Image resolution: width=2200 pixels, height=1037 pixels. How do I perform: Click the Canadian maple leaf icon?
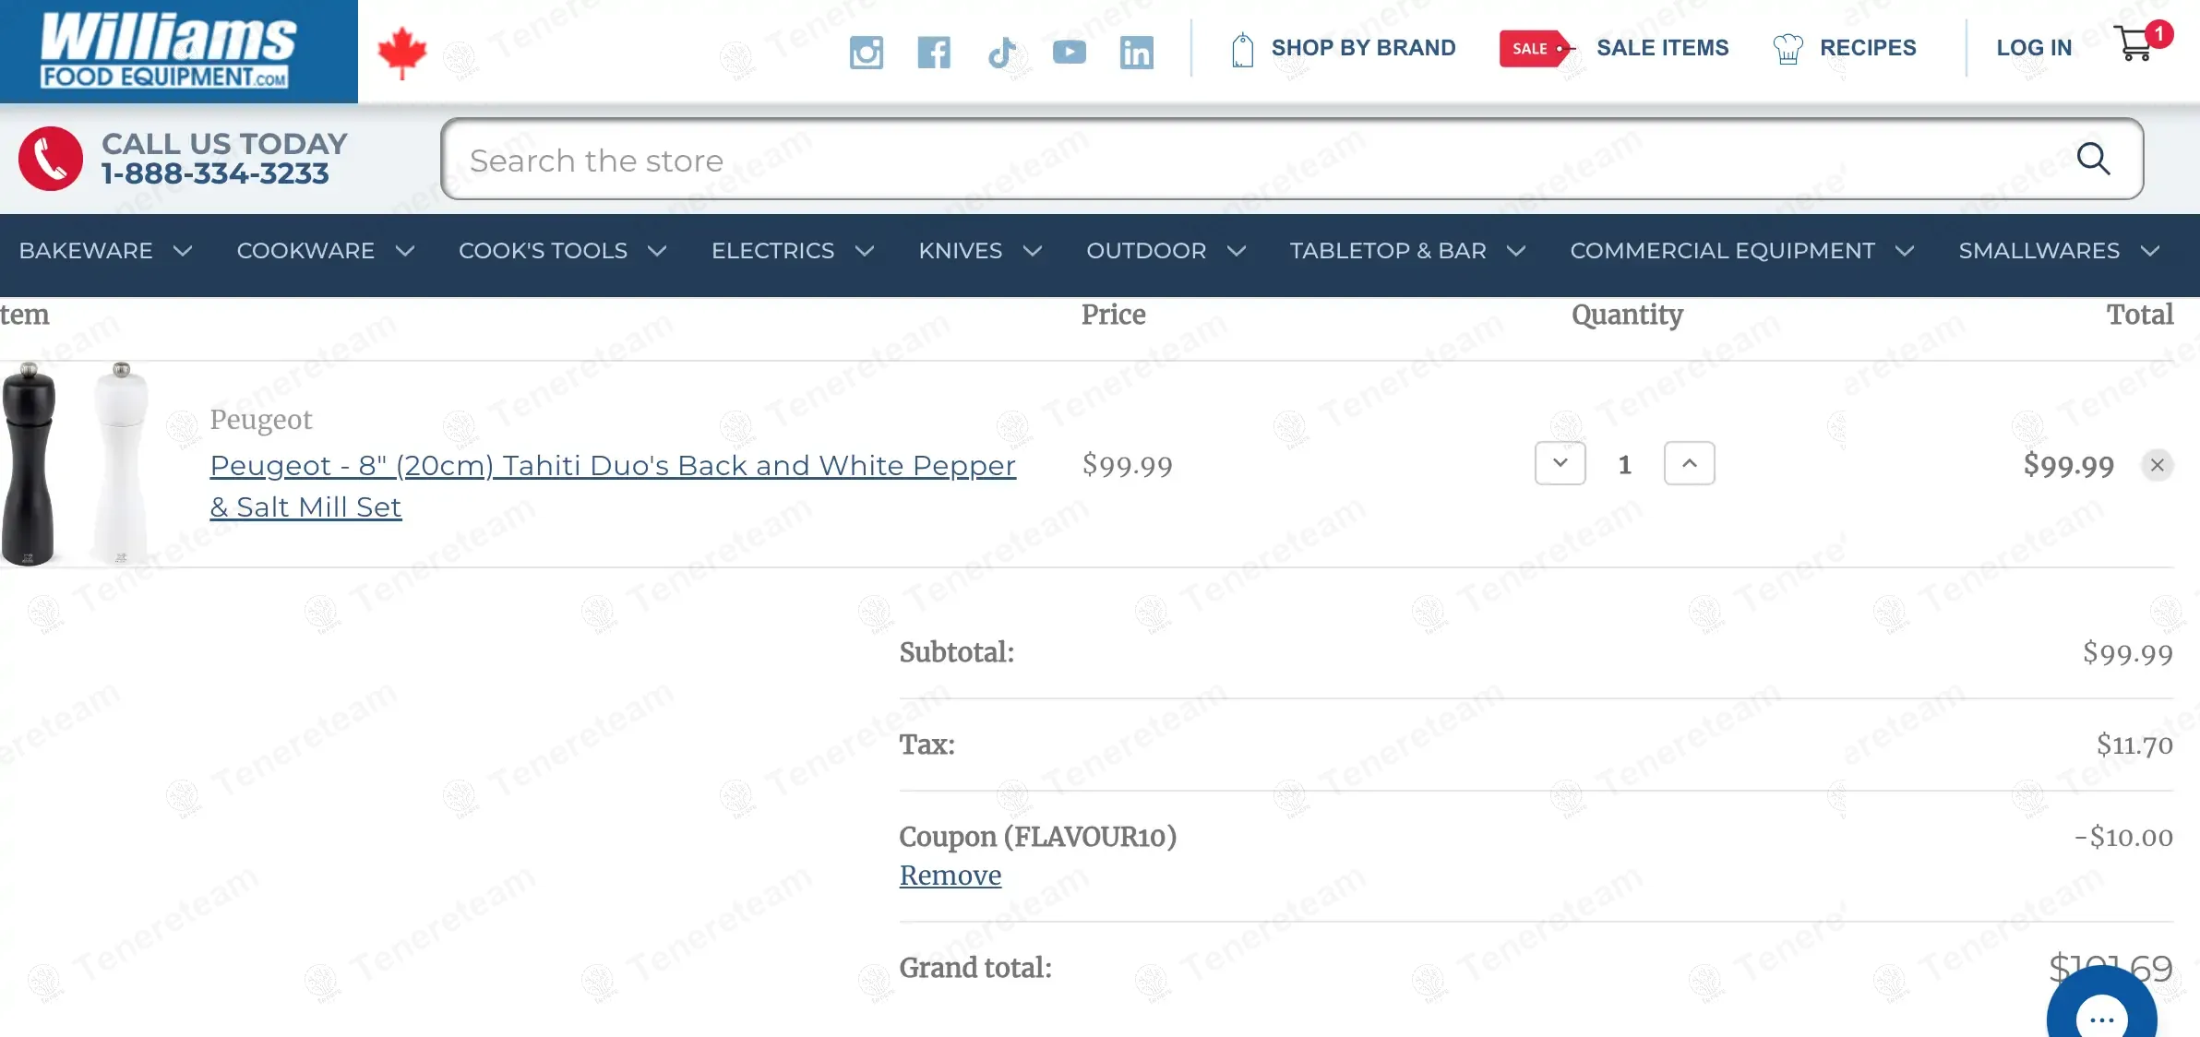(x=402, y=53)
